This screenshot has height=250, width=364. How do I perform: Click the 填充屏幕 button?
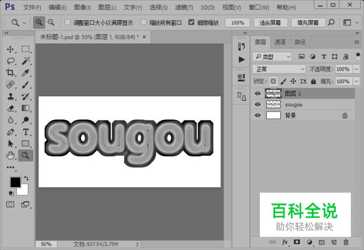click(307, 23)
